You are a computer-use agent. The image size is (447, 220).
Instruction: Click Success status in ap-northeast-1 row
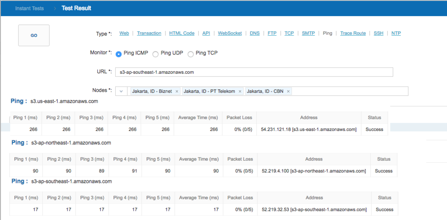384,171
